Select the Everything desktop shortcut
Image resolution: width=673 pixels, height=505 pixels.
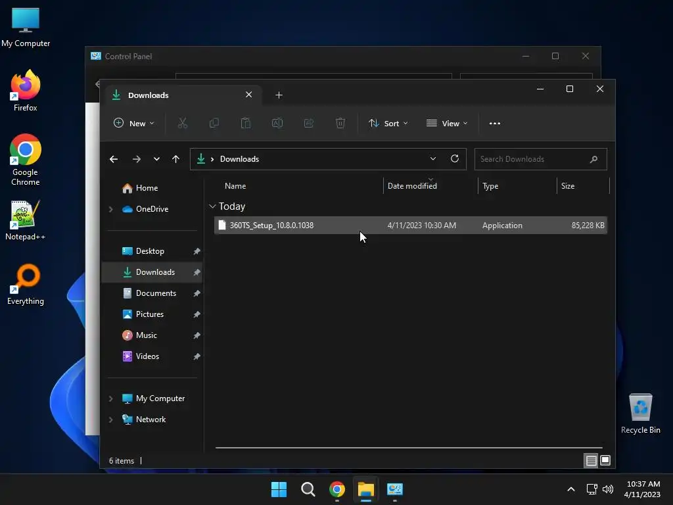click(x=26, y=285)
